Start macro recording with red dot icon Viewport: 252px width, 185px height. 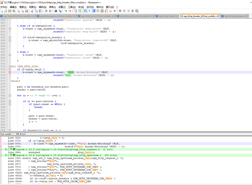pyautogui.click(x=120, y=11)
